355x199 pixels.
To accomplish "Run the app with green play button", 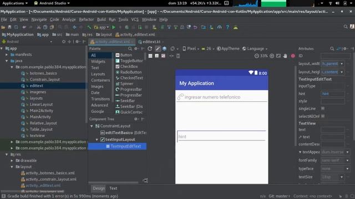I will coord(114,27).
